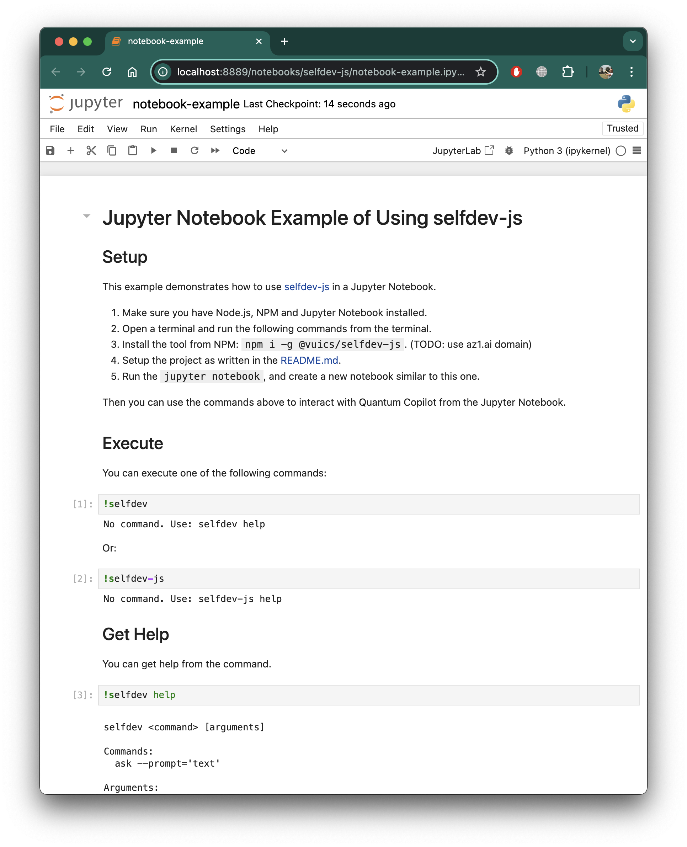Insert a new cell with the plus icon
Screen dimensions: 687x847
point(71,150)
